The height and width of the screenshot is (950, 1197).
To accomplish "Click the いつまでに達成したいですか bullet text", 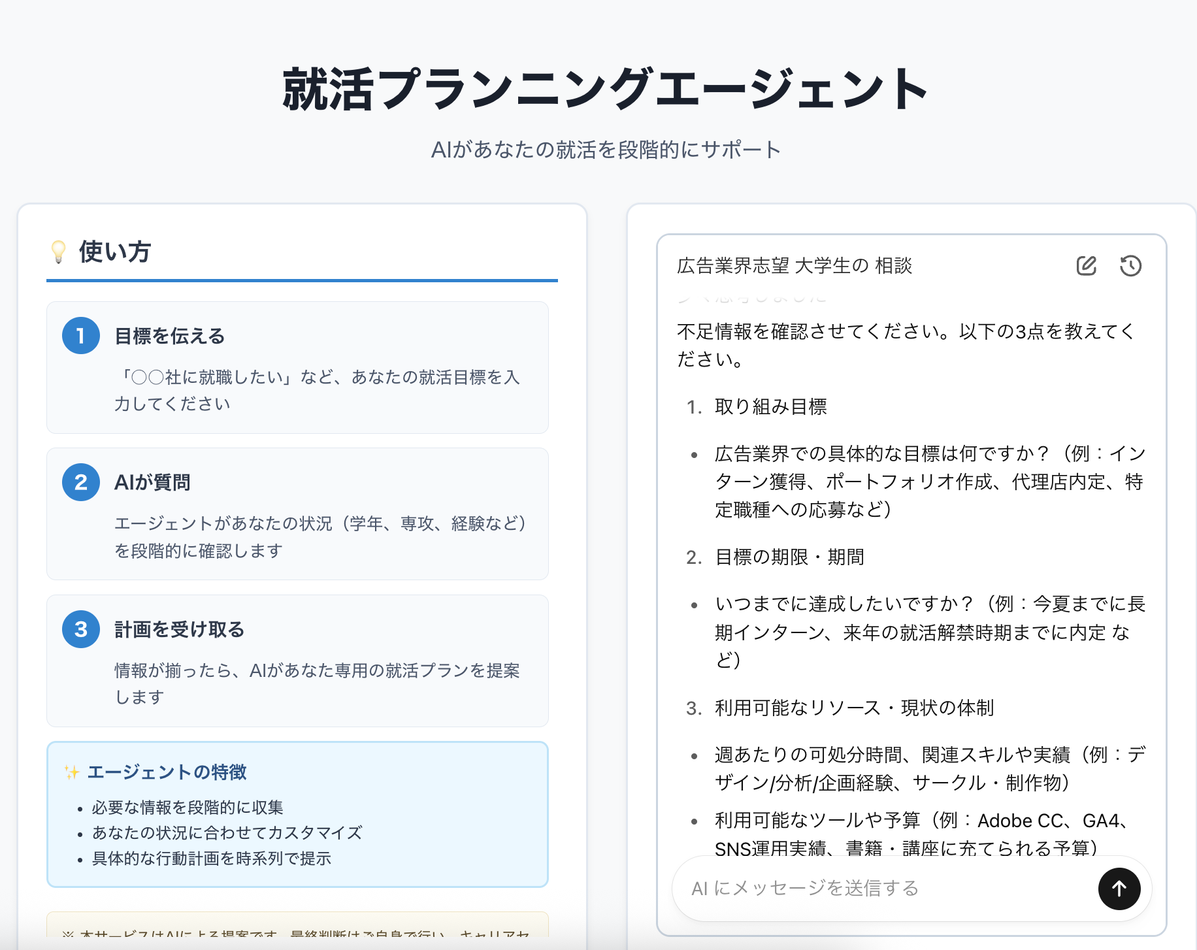I will pyautogui.click(x=930, y=632).
